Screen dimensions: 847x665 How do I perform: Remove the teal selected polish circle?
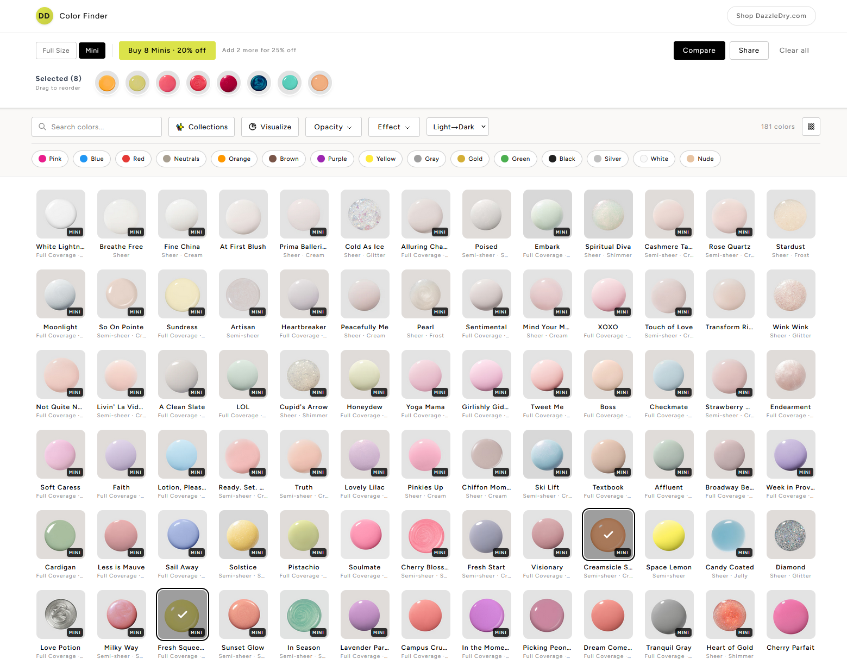290,83
